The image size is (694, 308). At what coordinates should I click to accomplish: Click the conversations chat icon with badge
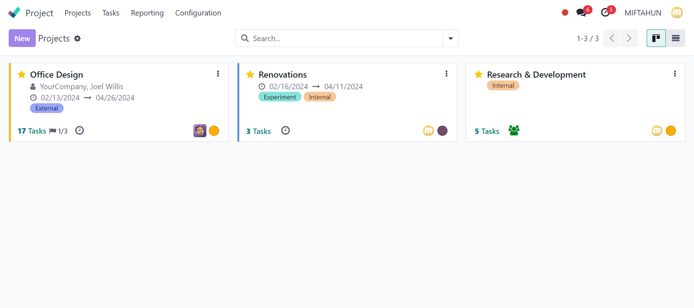[x=581, y=13]
